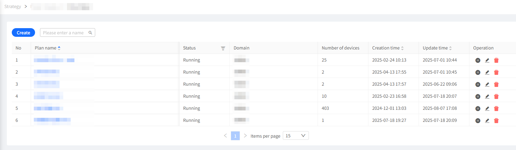This screenshot has height=150, width=516.
Task: Delete plan created 2025-02-24 10:13
Action: [x=496, y=60]
